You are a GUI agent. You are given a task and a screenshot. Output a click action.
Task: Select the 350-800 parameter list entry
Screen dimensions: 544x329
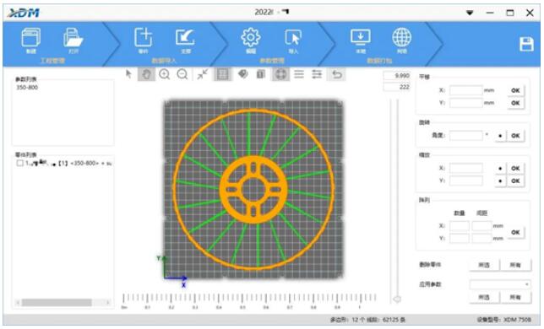click(27, 88)
